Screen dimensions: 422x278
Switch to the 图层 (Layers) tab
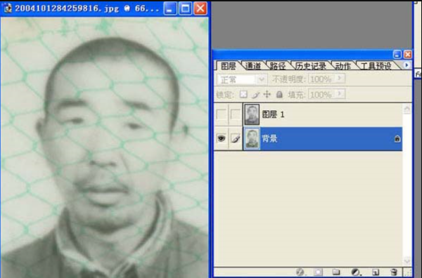tap(228, 66)
